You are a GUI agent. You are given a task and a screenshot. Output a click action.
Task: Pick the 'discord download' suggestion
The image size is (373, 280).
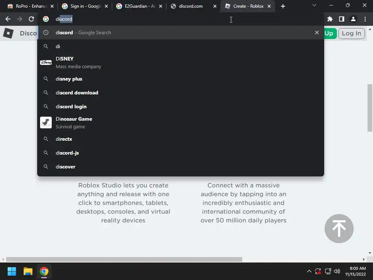(x=181, y=93)
